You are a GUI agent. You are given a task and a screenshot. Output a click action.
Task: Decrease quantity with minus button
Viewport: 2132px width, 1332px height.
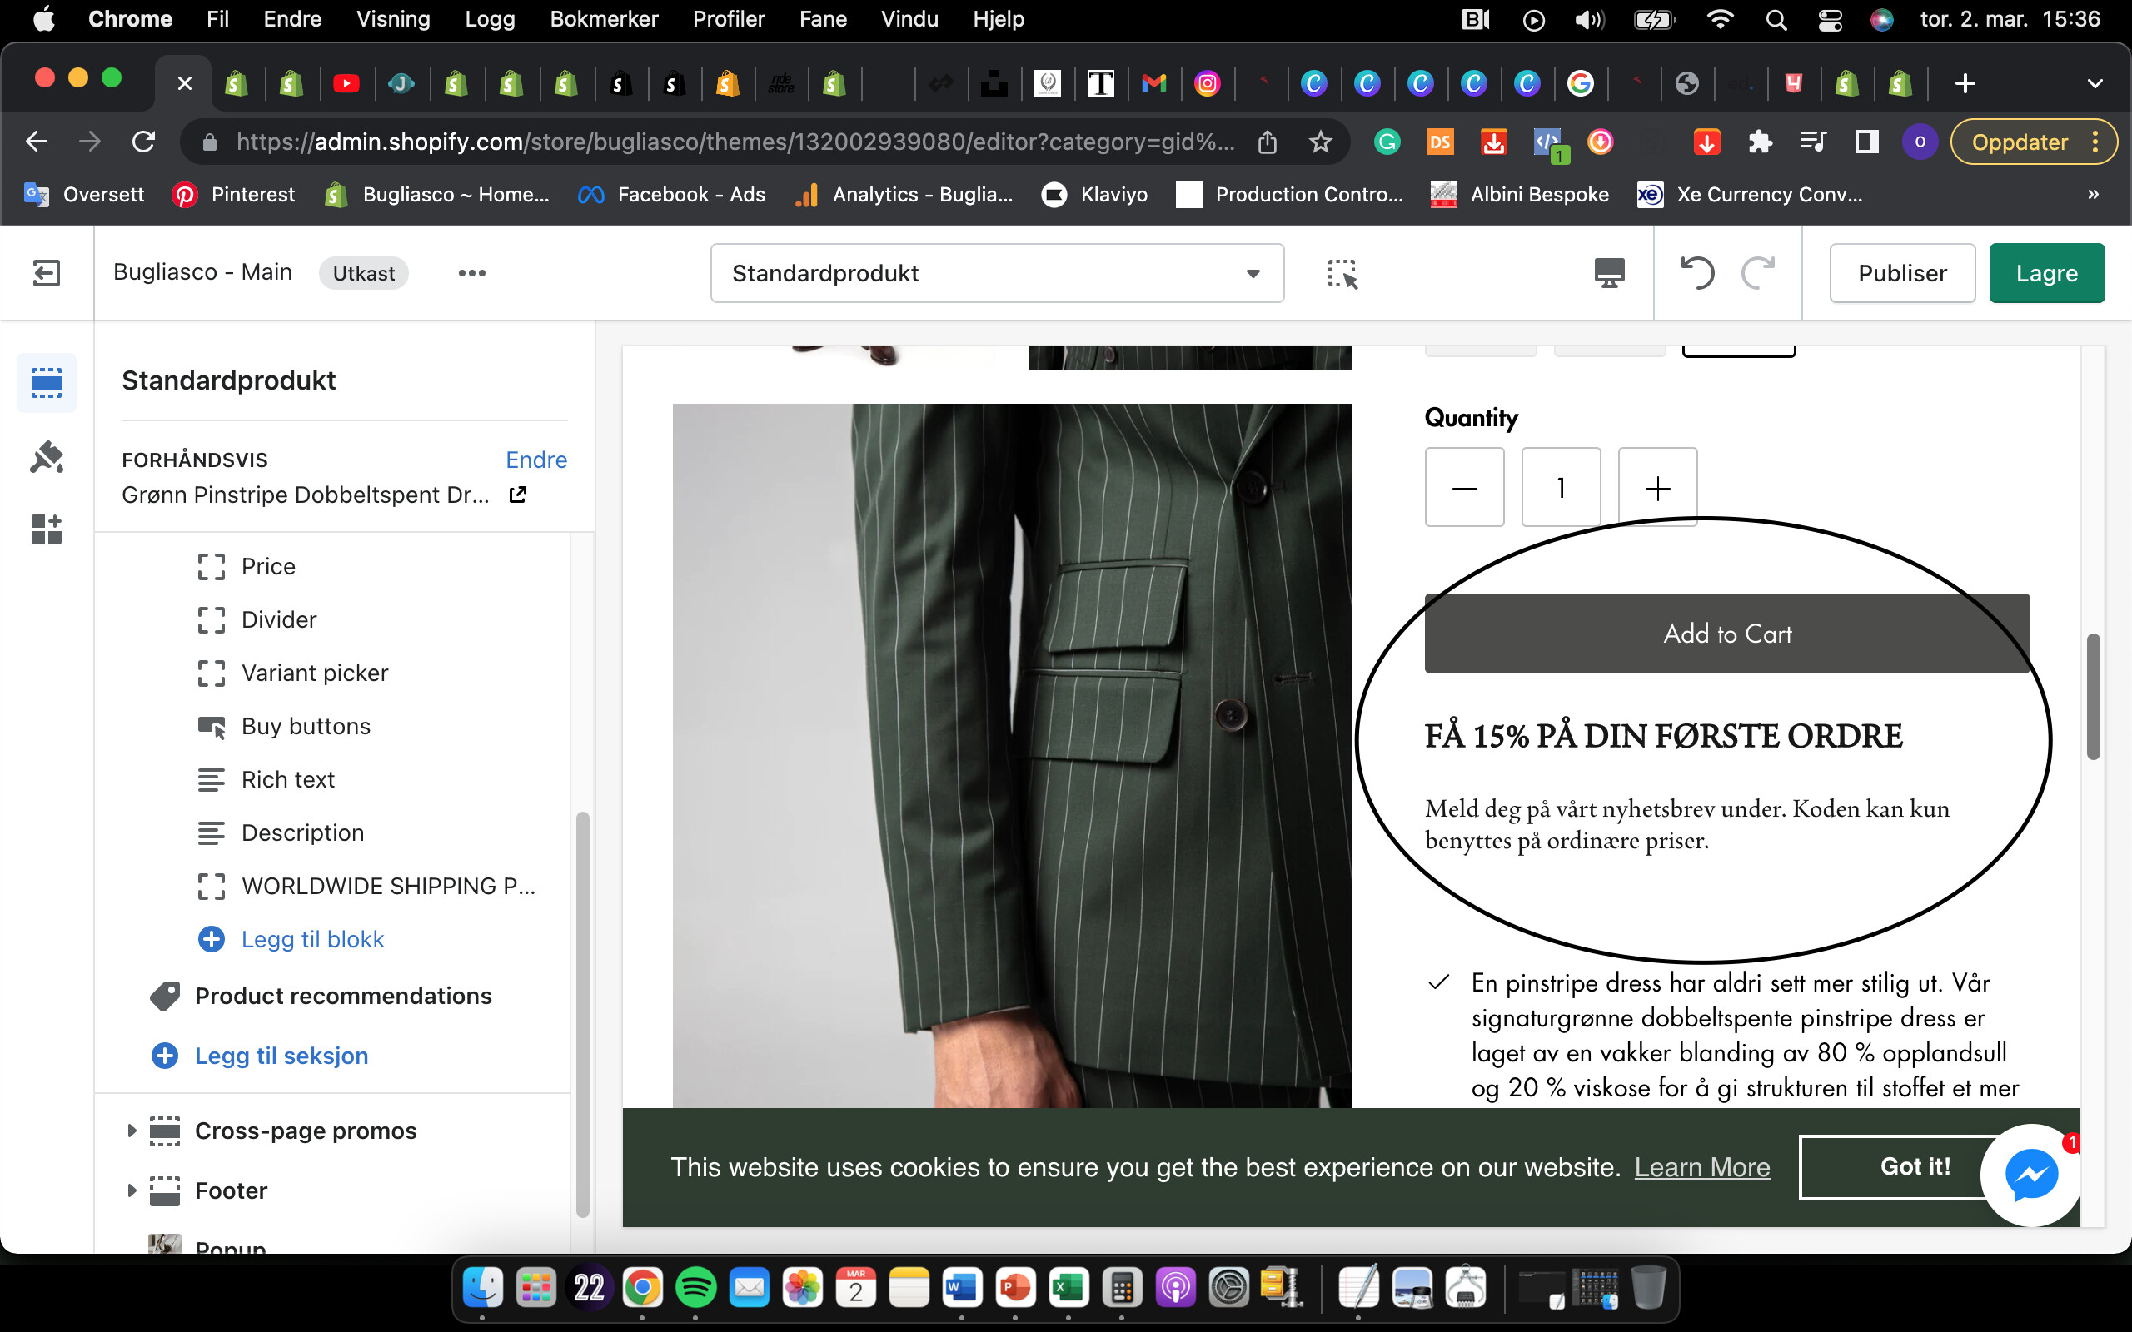[x=1464, y=487]
